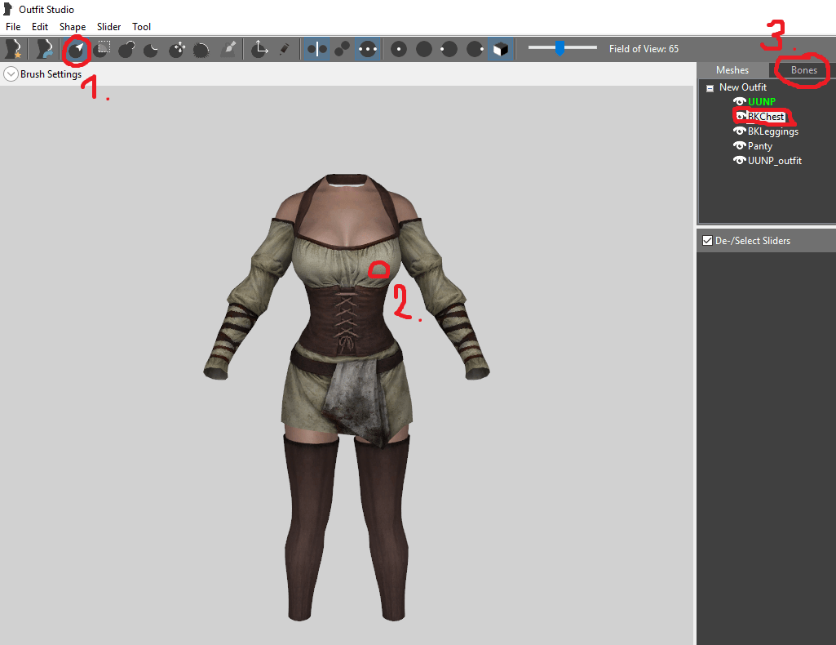Select the Smooth brush with spiky edge
The width and height of the screenshot is (836, 645).
[x=201, y=50]
